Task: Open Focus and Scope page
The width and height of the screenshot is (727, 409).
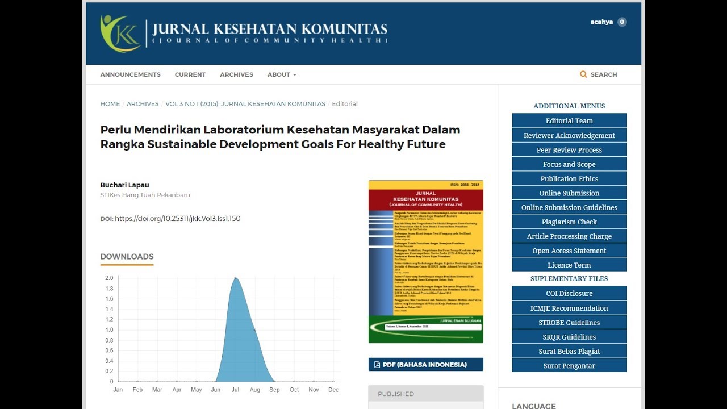Action: 570,164
